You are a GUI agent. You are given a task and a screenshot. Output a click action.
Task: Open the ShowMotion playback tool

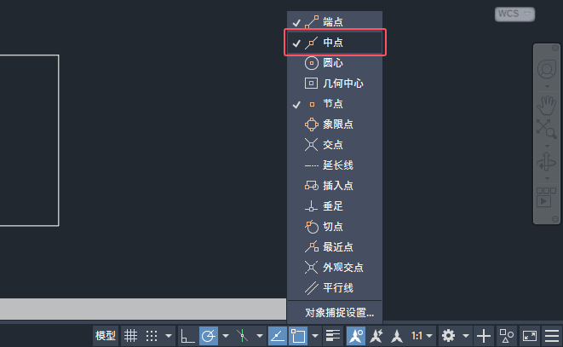(x=547, y=197)
